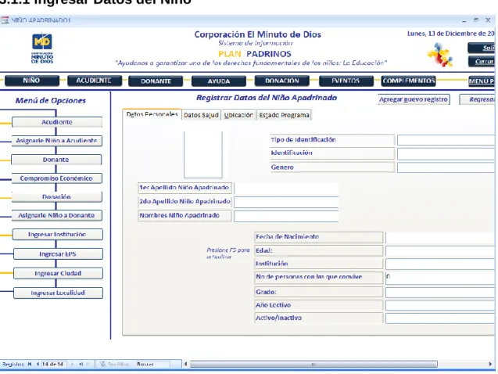Click the Año Lectivo field

(440, 305)
